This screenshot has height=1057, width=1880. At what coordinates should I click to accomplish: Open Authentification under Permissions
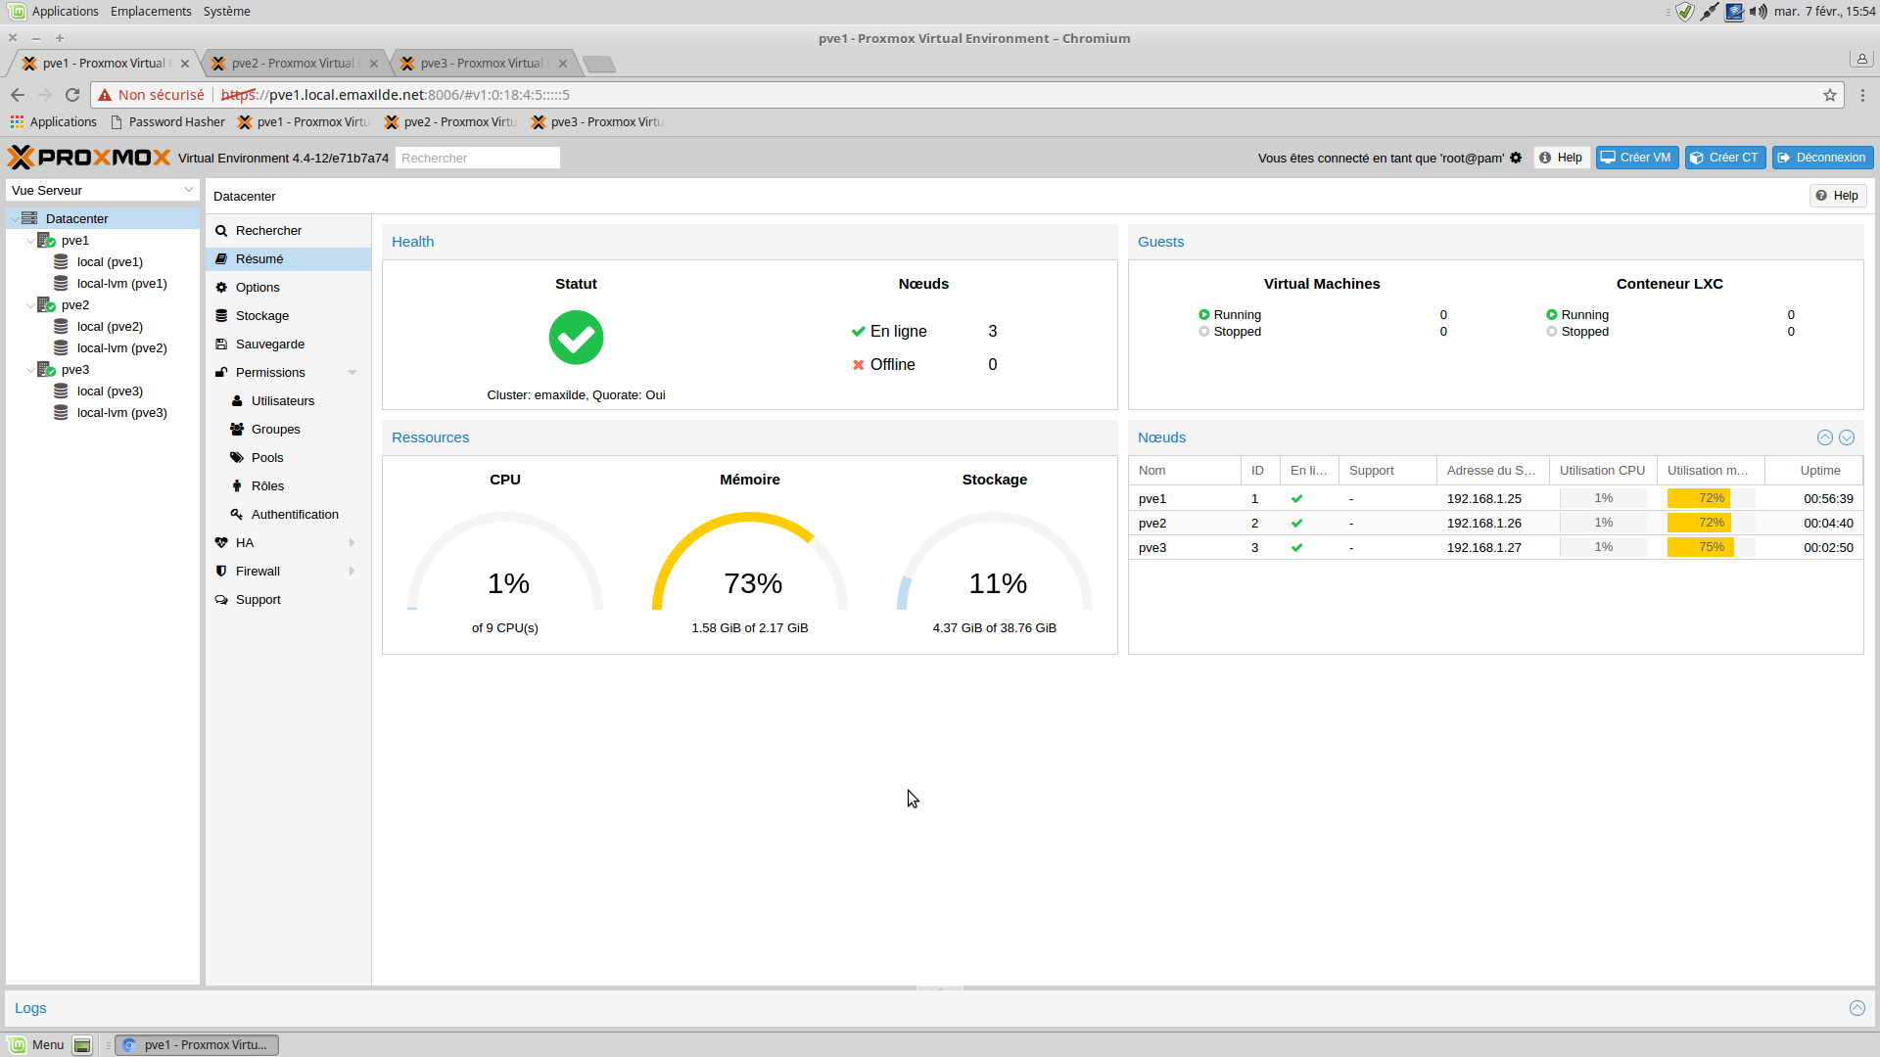pyautogui.click(x=288, y=514)
